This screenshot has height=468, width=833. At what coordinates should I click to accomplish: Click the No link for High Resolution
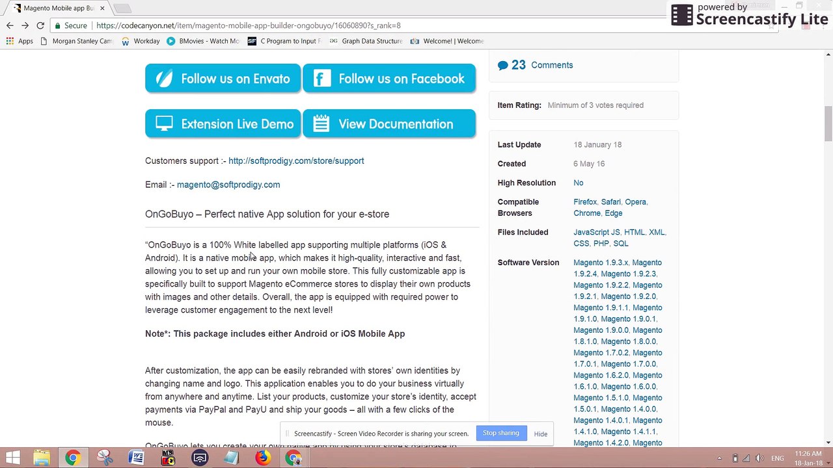[579, 183]
